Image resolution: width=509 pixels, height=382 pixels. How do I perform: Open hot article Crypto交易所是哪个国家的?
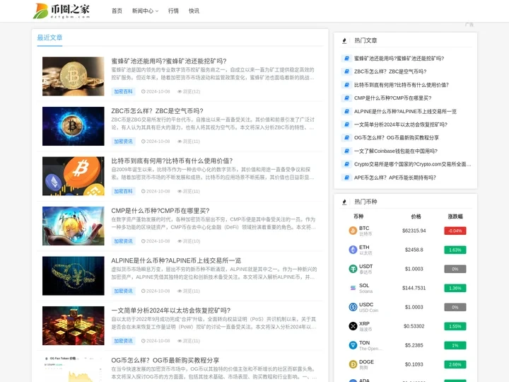[412, 164]
